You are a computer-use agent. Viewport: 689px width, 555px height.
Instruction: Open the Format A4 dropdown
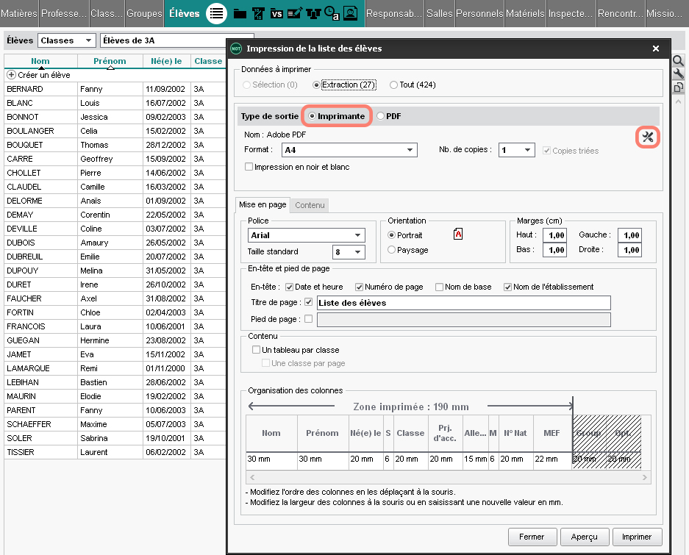click(x=349, y=150)
